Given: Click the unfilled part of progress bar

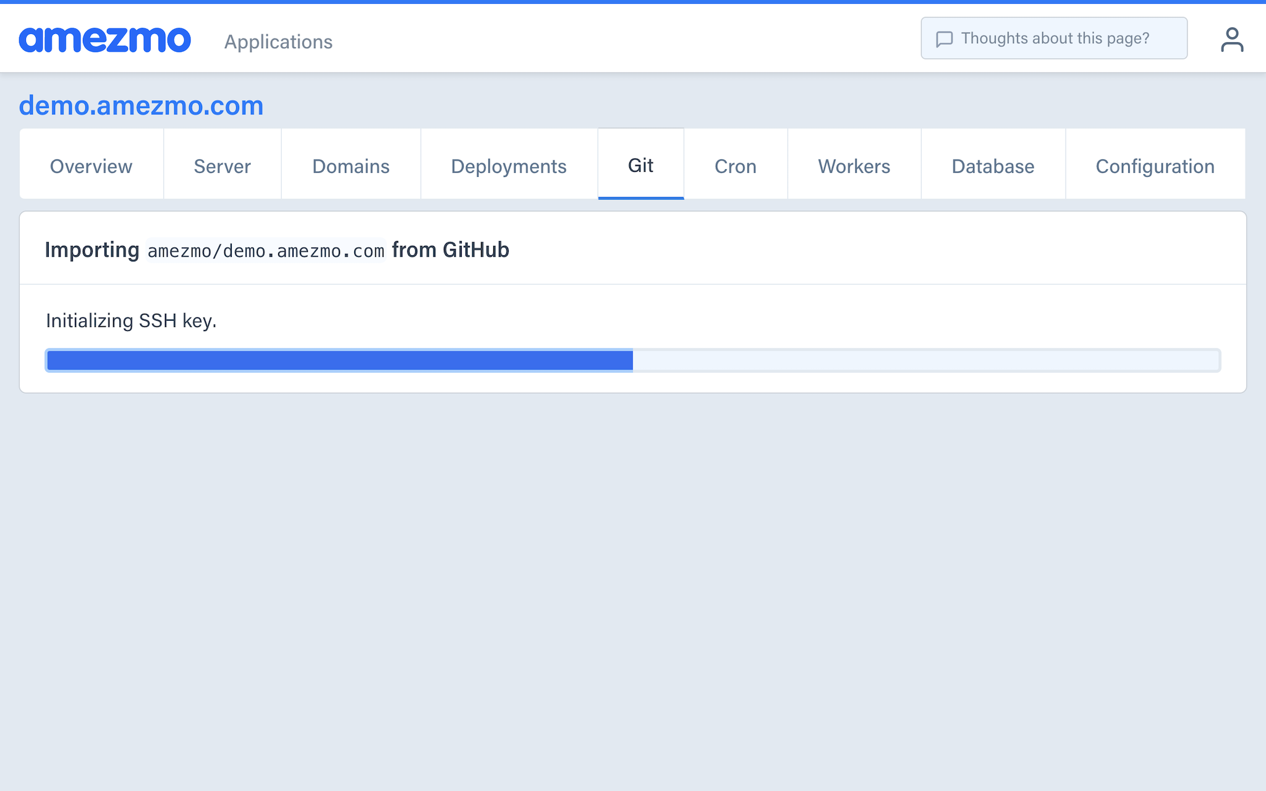Looking at the screenshot, I should pos(925,360).
